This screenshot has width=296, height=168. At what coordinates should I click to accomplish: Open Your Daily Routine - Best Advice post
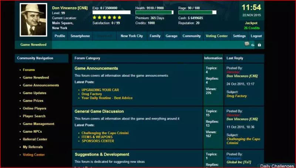coord(107,98)
